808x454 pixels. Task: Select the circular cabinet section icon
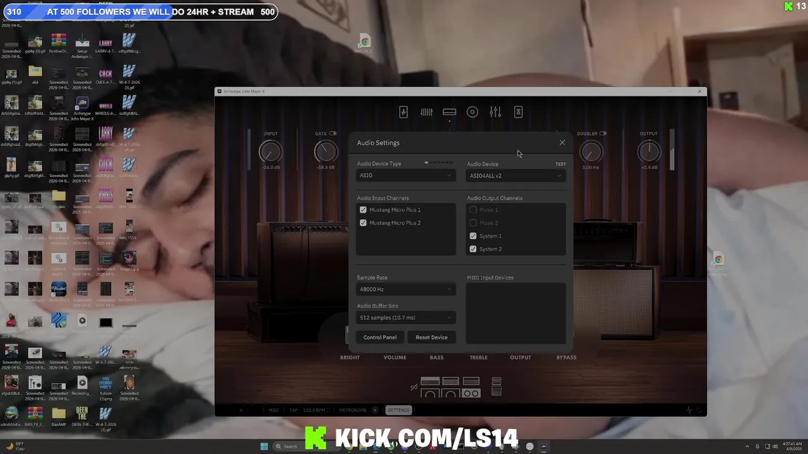[472, 112]
